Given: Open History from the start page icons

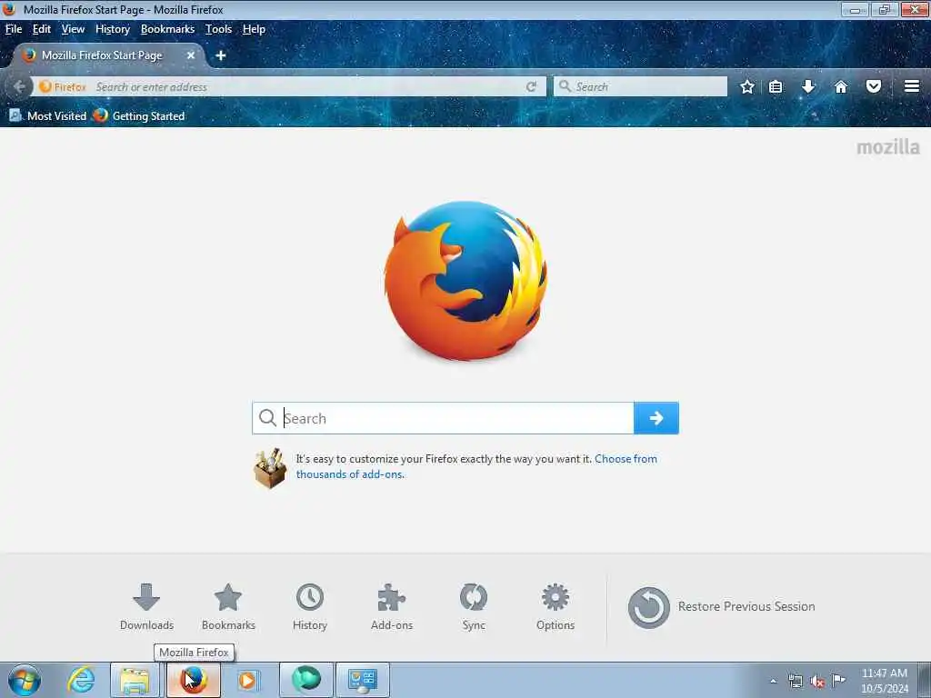Looking at the screenshot, I should 310,606.
